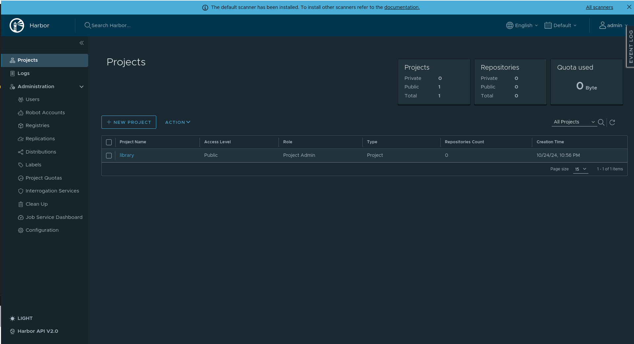Switch to LIGHT theme
Viewport: 634px width, 344px height.
click(25, 318)
